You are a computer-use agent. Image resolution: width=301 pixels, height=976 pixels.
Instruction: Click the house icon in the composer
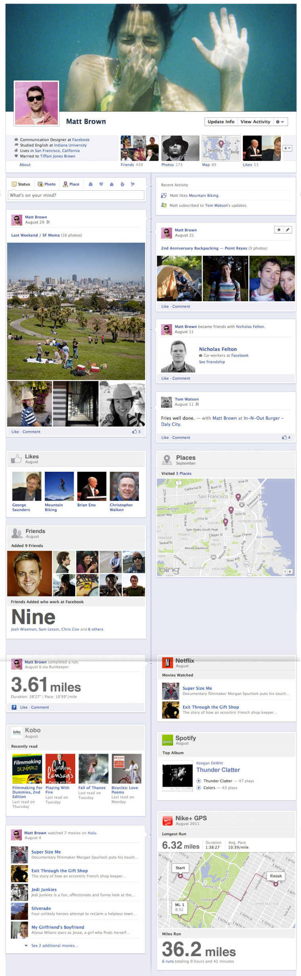[x=112, y=184]
